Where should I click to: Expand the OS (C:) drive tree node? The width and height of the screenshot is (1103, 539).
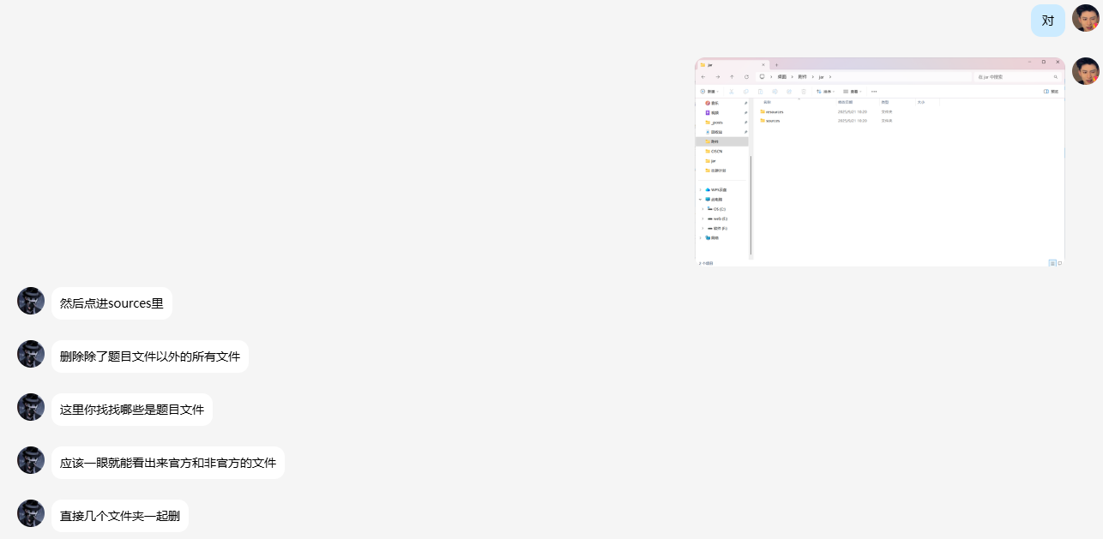pyautogui.click(x=702, y=209)
